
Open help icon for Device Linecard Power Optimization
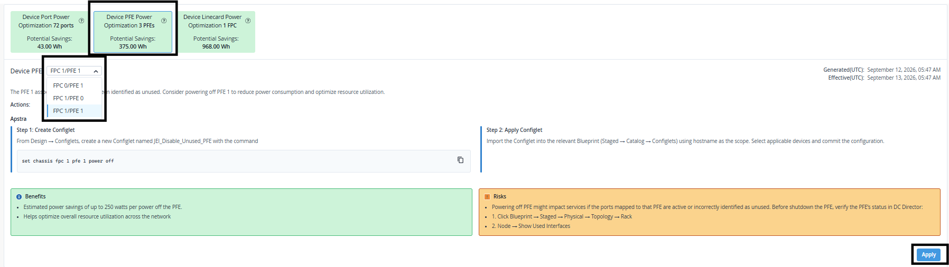point(248,21)
